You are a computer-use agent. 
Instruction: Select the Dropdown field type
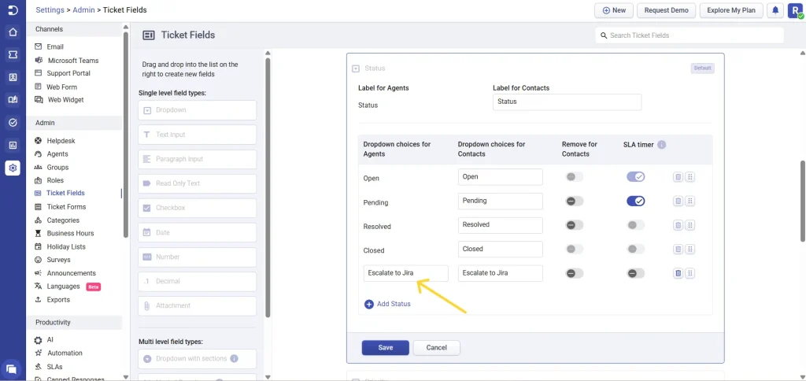point(198,110)
